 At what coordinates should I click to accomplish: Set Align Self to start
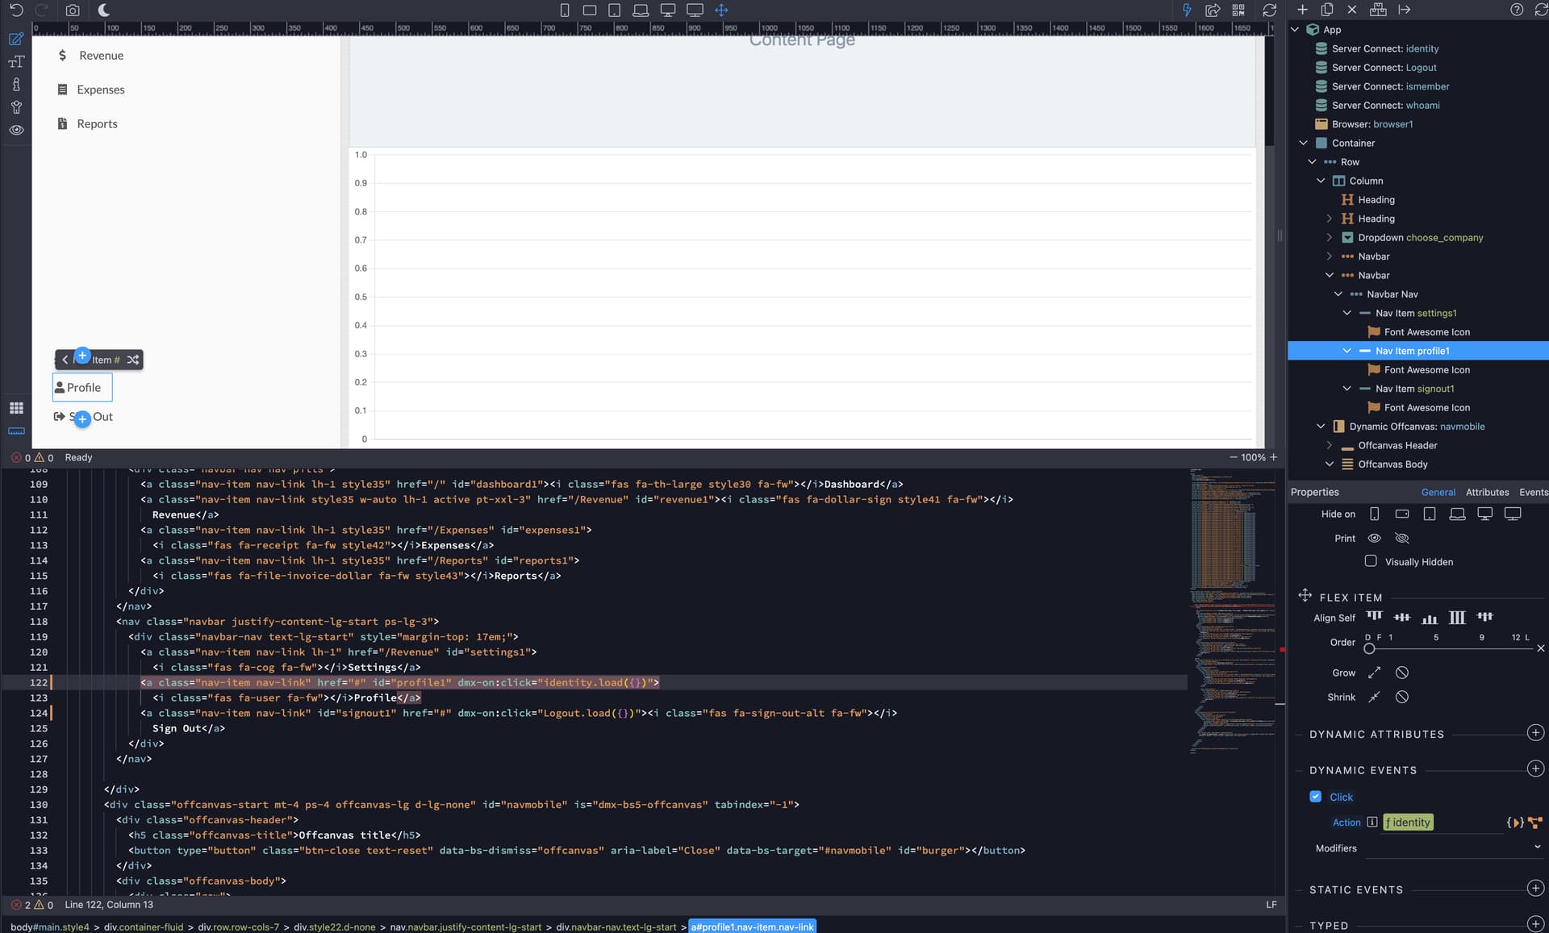click(x=1374, y=617)
